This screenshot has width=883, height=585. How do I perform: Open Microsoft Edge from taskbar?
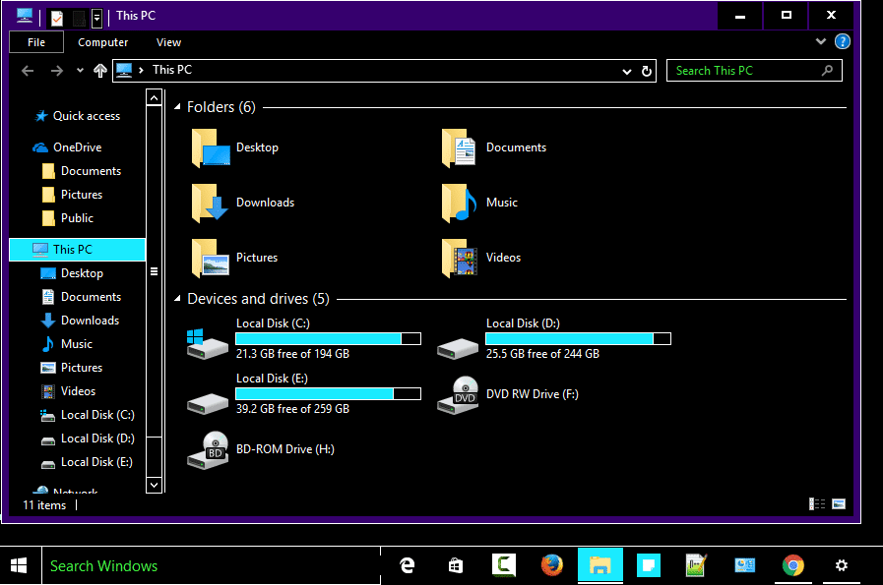coord(407,565)
